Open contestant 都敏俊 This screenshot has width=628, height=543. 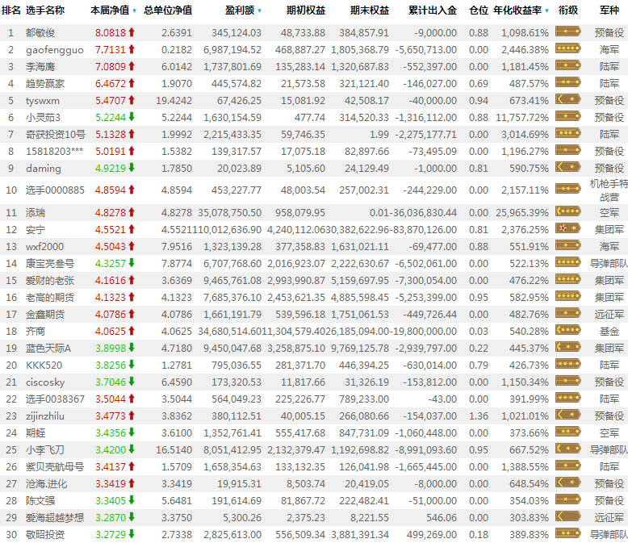click(x=40, y=33)
